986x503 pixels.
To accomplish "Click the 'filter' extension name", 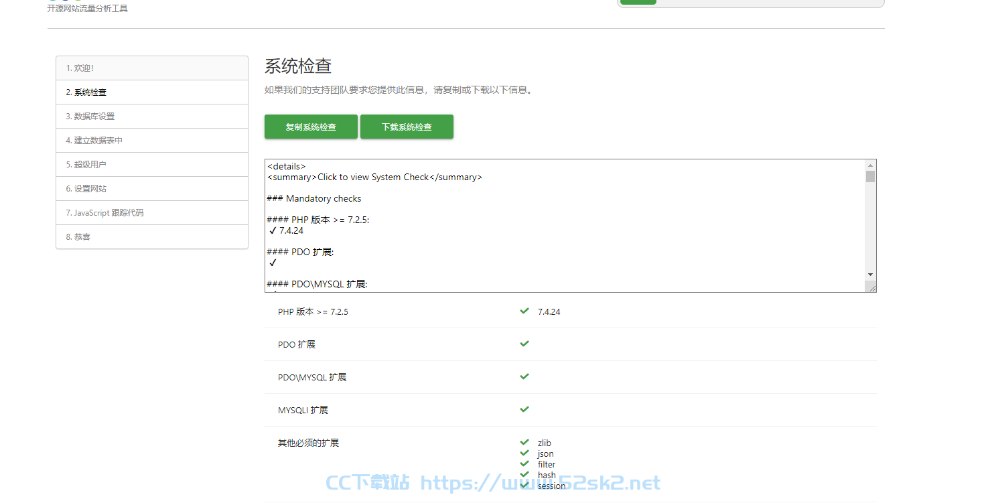I will 547,464.
